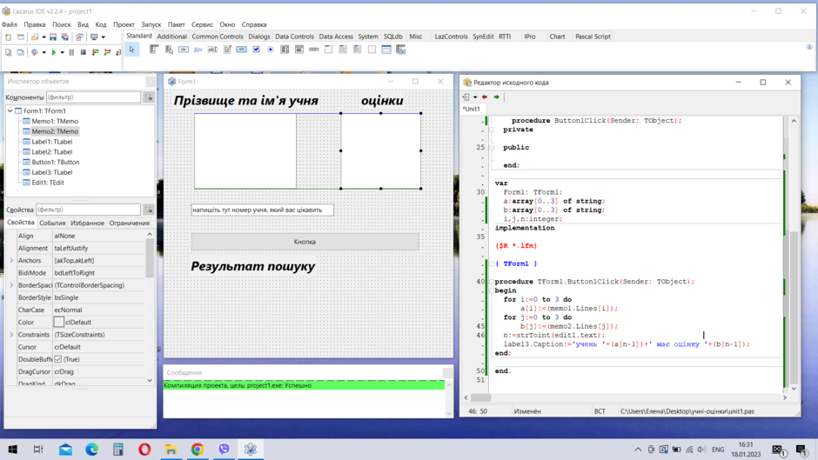The width and height of the screenshot is (818, 460).
Task: Clear the components filter button
Action: click(x=149, y=97)
